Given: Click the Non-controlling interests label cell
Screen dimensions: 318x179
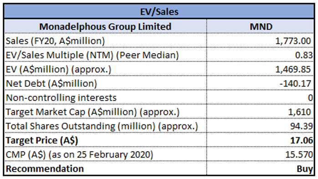Looking at the screenshot, I should [x=105, y=97].
